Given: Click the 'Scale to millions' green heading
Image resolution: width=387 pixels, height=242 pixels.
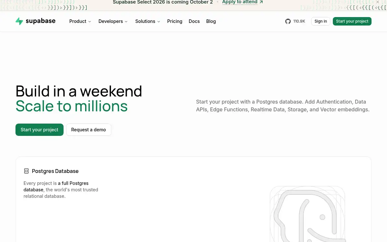Looking at the screenshot, I should [72, 106].
